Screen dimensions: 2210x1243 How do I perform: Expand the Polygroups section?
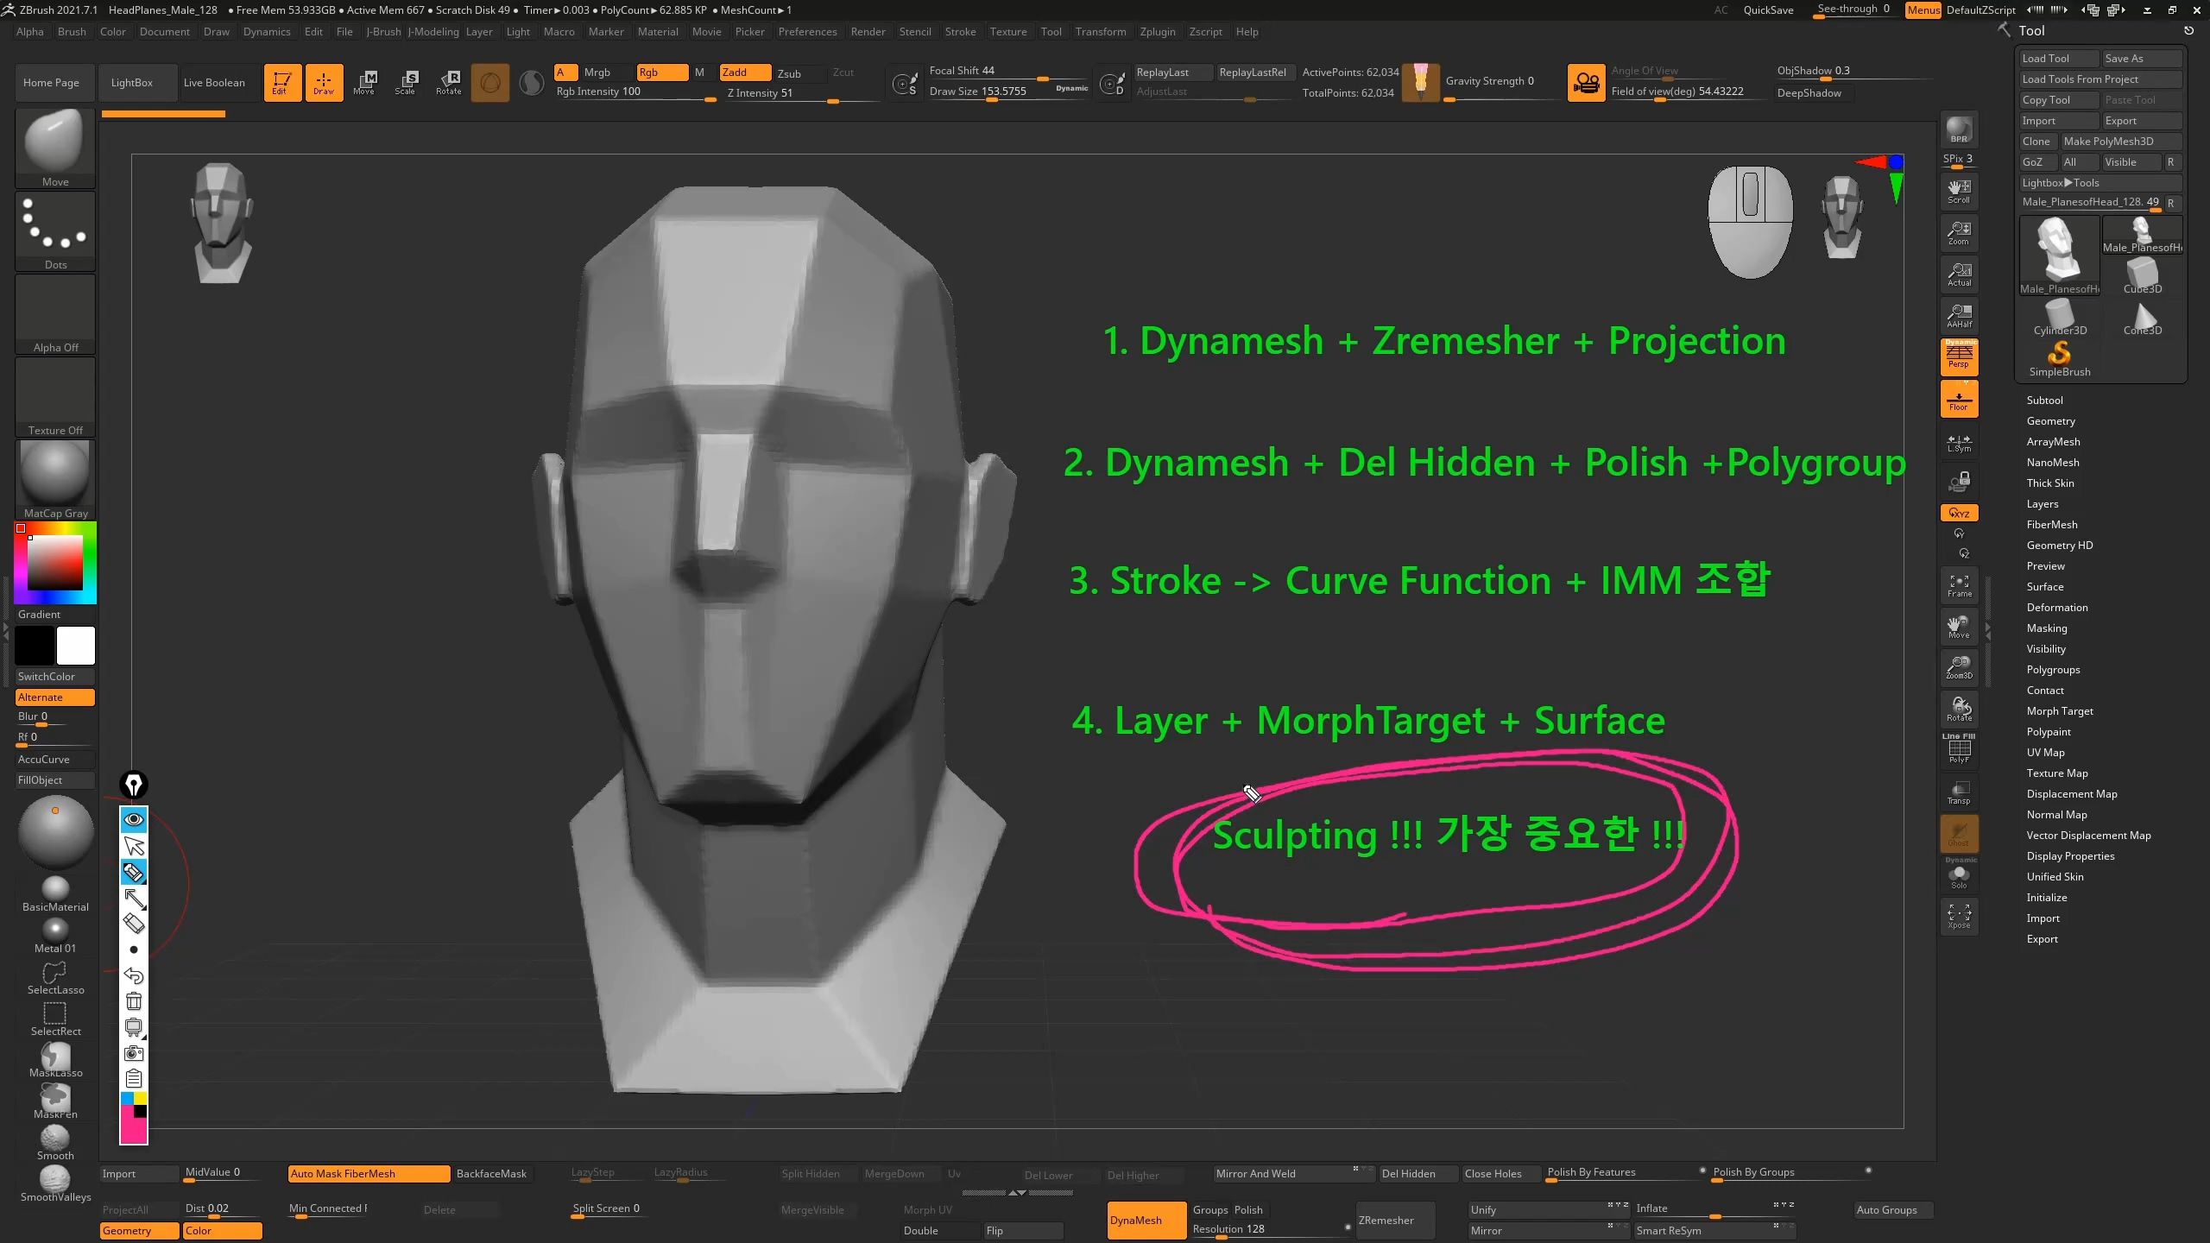tap(2053, 670)
